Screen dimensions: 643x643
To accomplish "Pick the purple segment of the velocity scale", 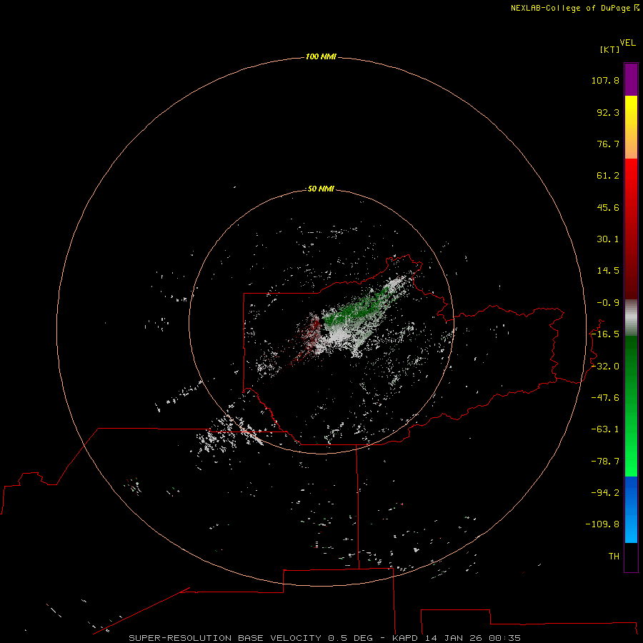I will pos(631,80).
